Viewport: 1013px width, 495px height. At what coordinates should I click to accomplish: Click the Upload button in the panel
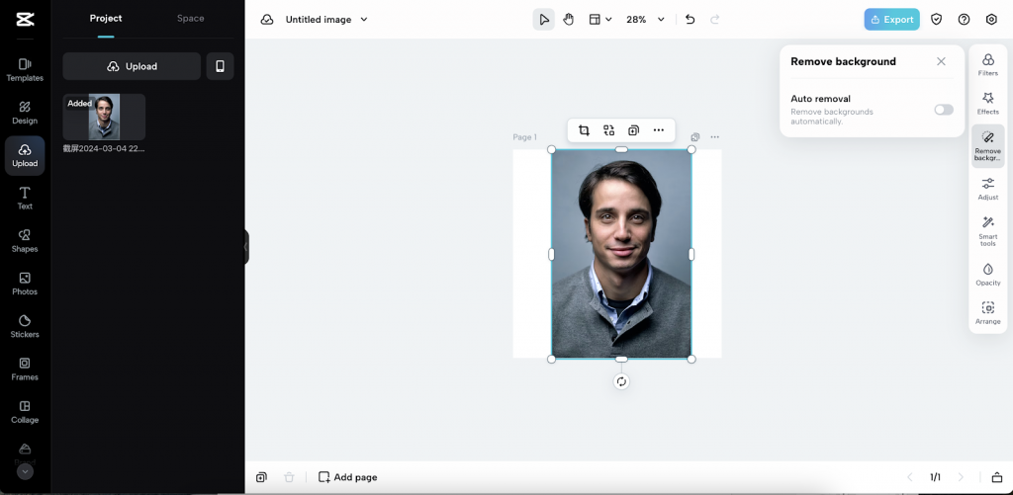(132, 66)
